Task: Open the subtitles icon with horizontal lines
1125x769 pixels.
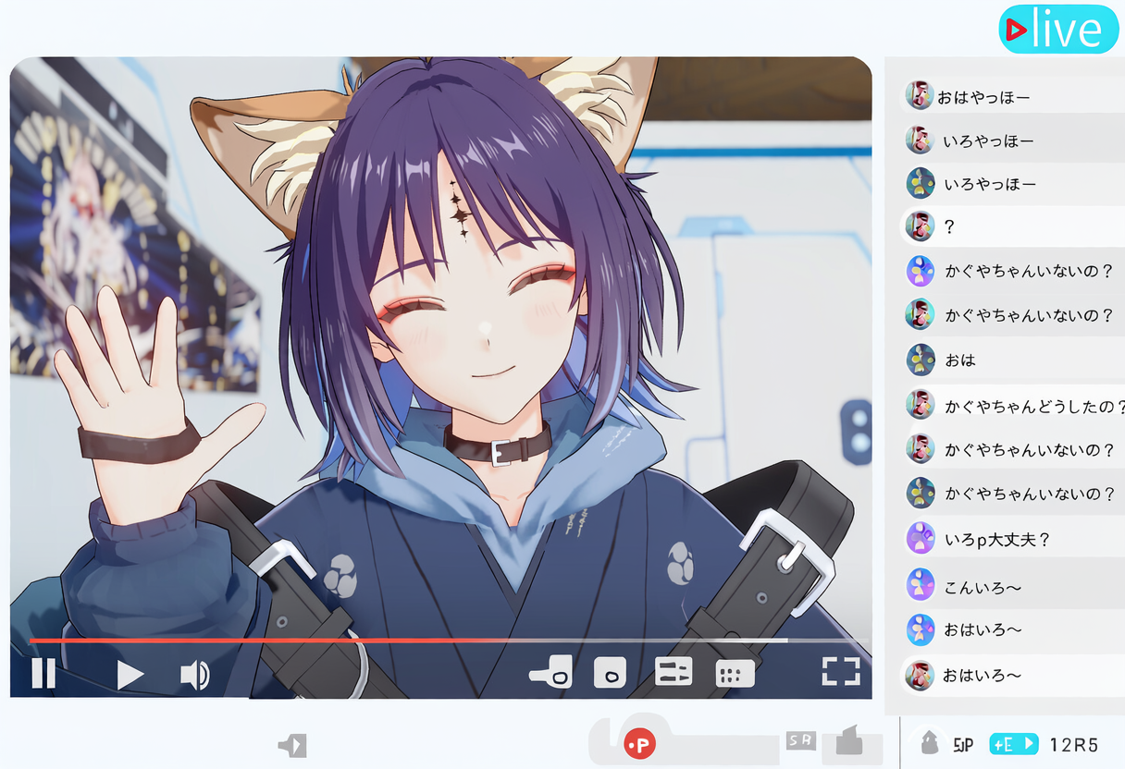Action: 674,672
